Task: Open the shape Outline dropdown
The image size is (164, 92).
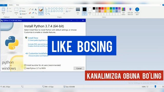Action: (x=70, y=8)
